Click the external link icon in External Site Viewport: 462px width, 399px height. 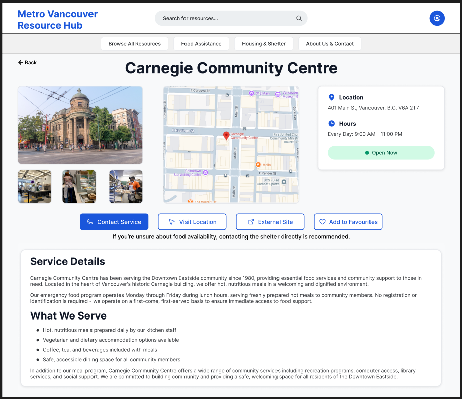pos(251,222)
